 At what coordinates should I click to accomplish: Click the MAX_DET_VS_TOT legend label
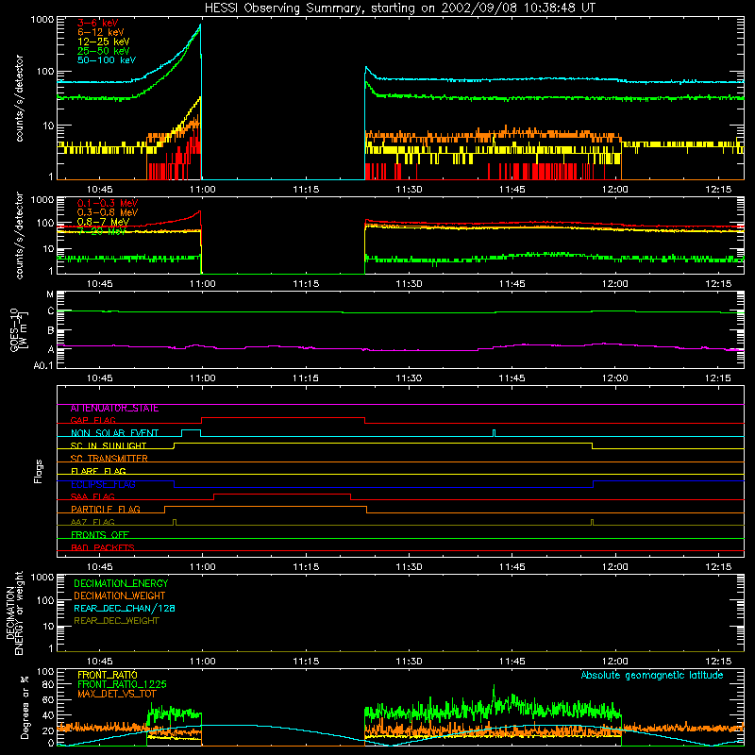[x=116, y=694]
